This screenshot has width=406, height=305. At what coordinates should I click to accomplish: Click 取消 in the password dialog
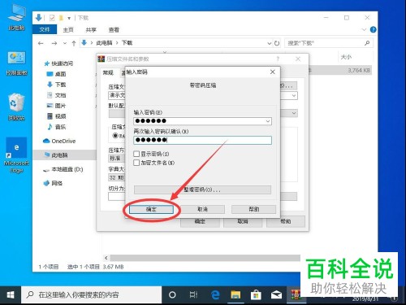coord(202,209)
